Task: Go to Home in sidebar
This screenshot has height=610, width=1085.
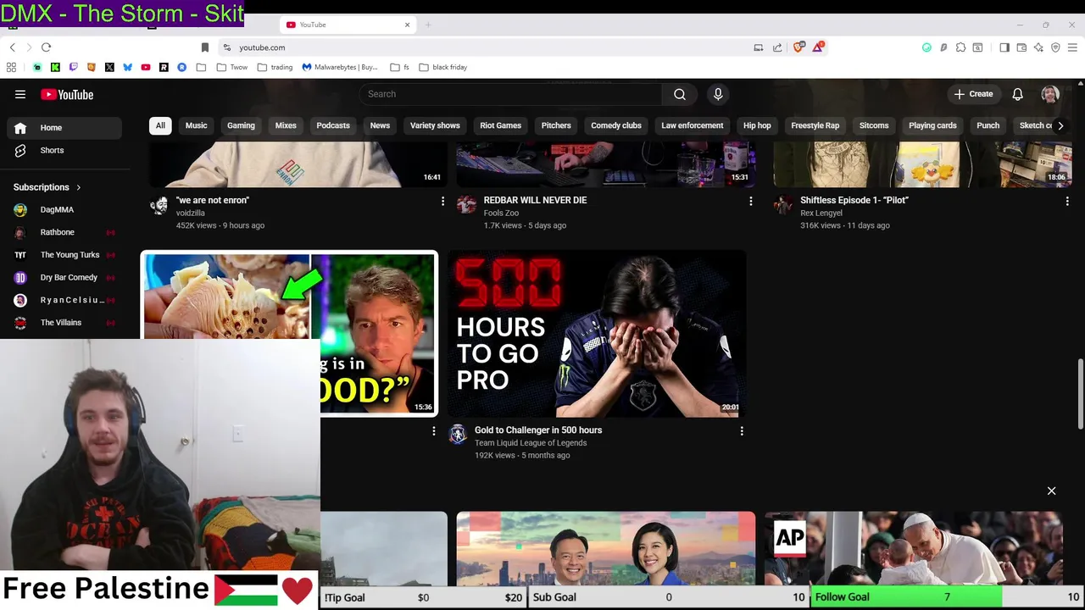Action: 64,128
